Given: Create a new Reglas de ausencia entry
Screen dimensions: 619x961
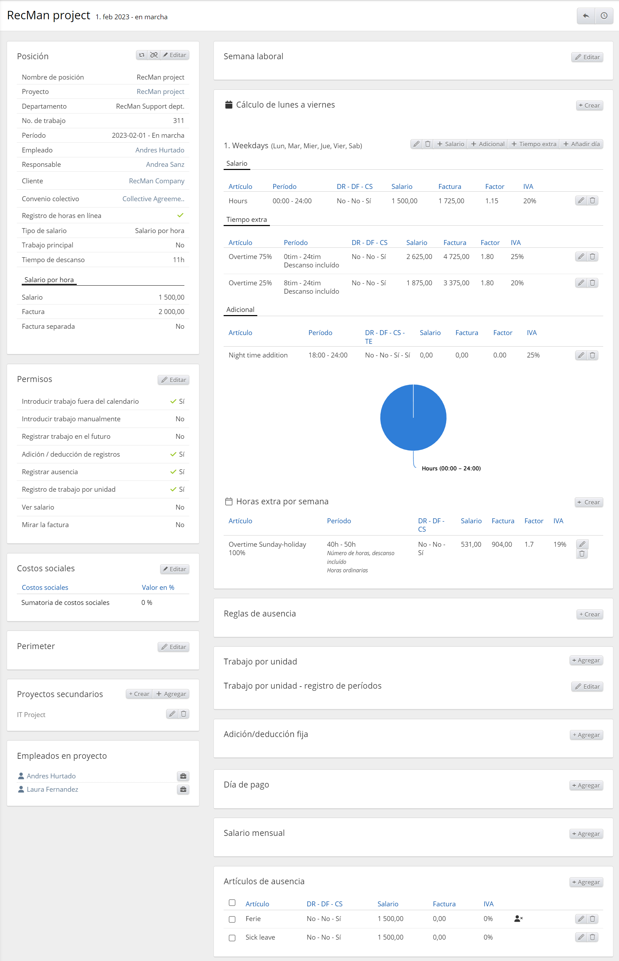Looking at the screenshot, I should (x=589, y=614).
